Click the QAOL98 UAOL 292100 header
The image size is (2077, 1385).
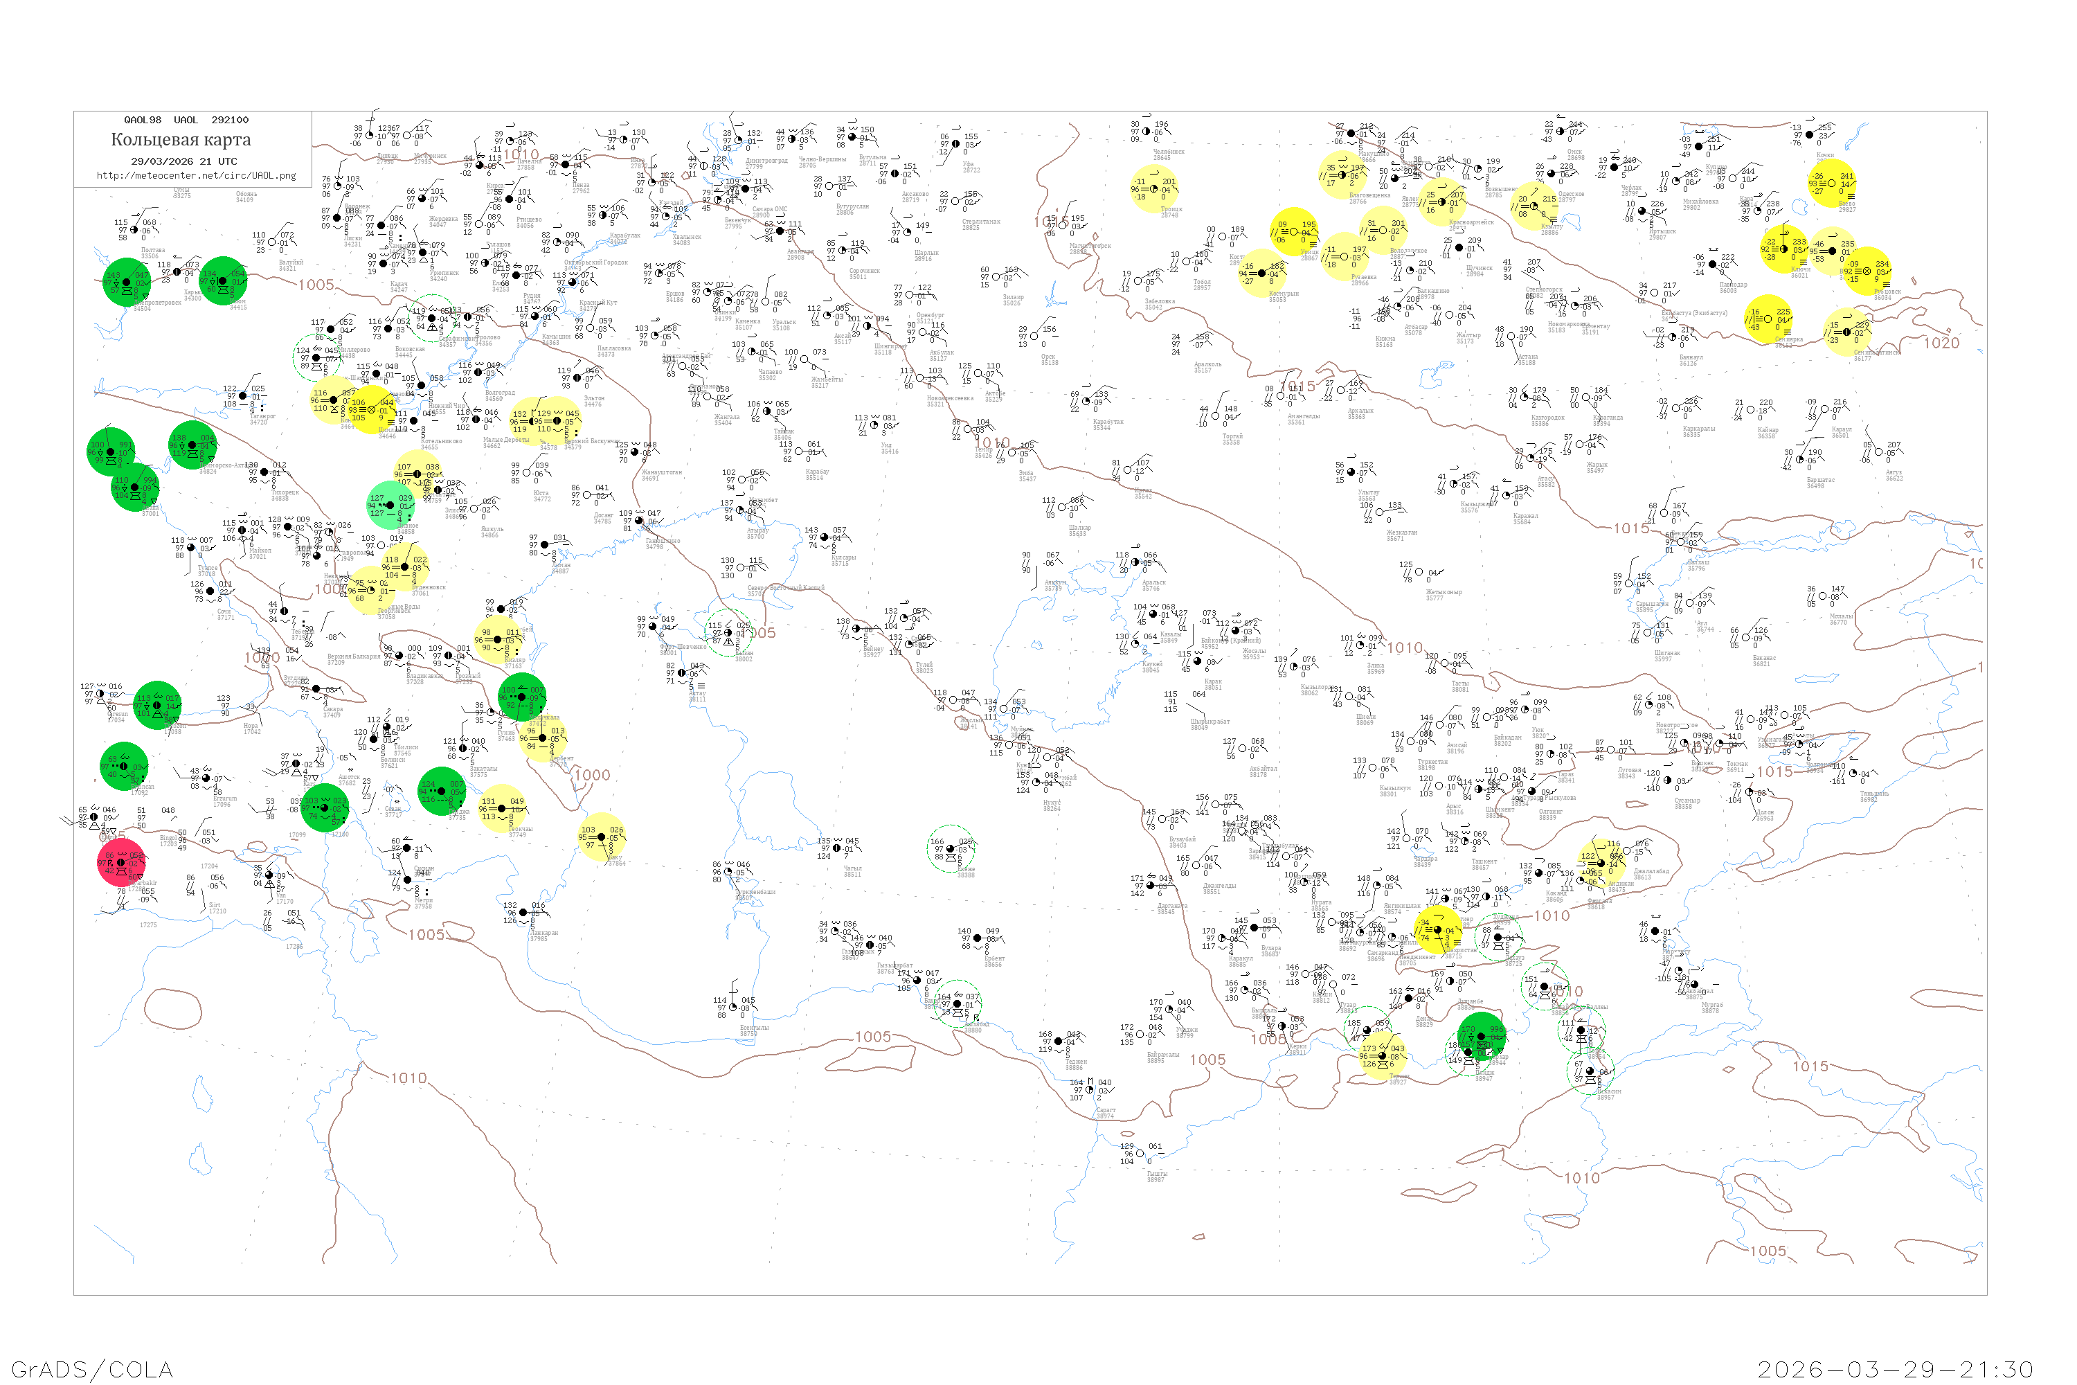tap(186, 120)
